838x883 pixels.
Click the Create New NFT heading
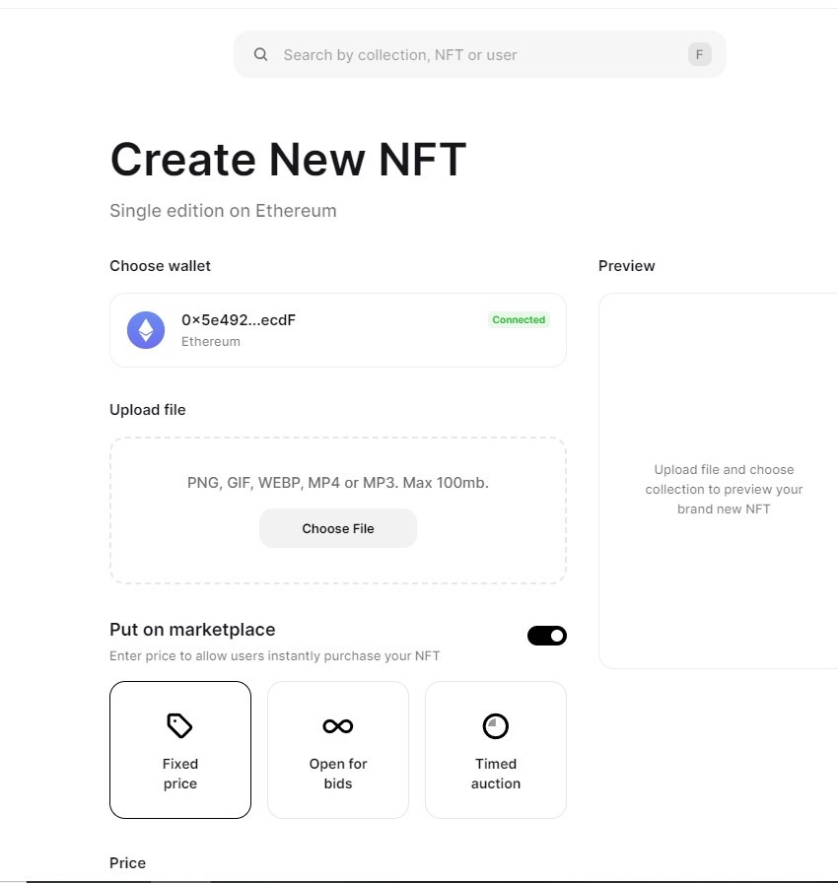pos(288,160)
